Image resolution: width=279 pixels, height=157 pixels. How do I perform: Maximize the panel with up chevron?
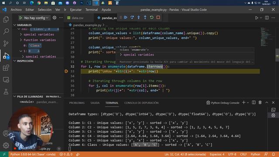[x=267, y=102]
